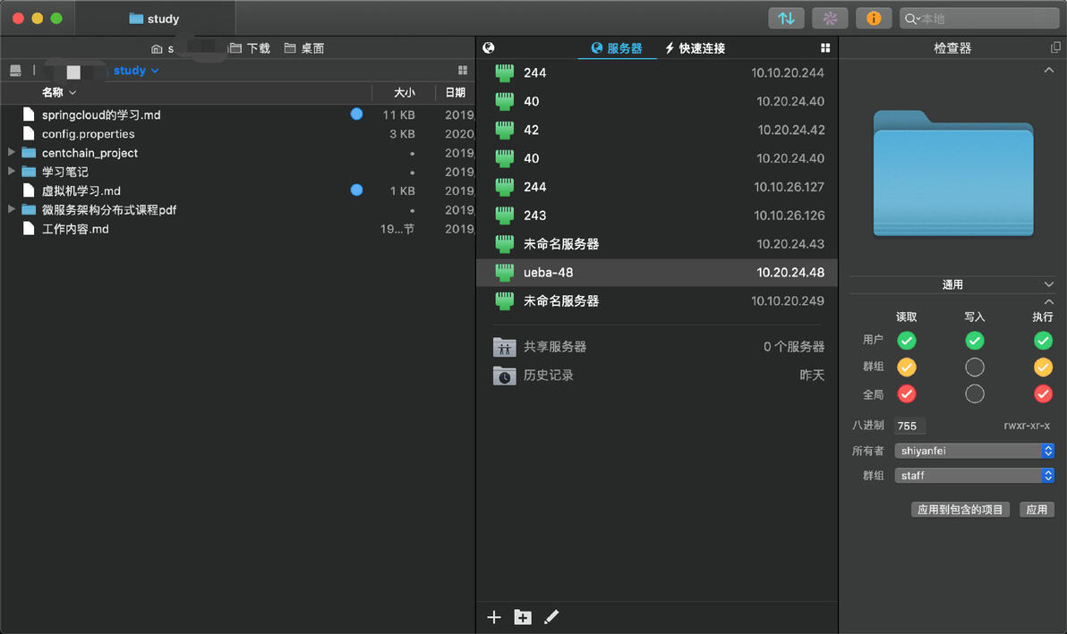
Task: Switch to the 服务器 tab
Action: [x=617, y=48]
